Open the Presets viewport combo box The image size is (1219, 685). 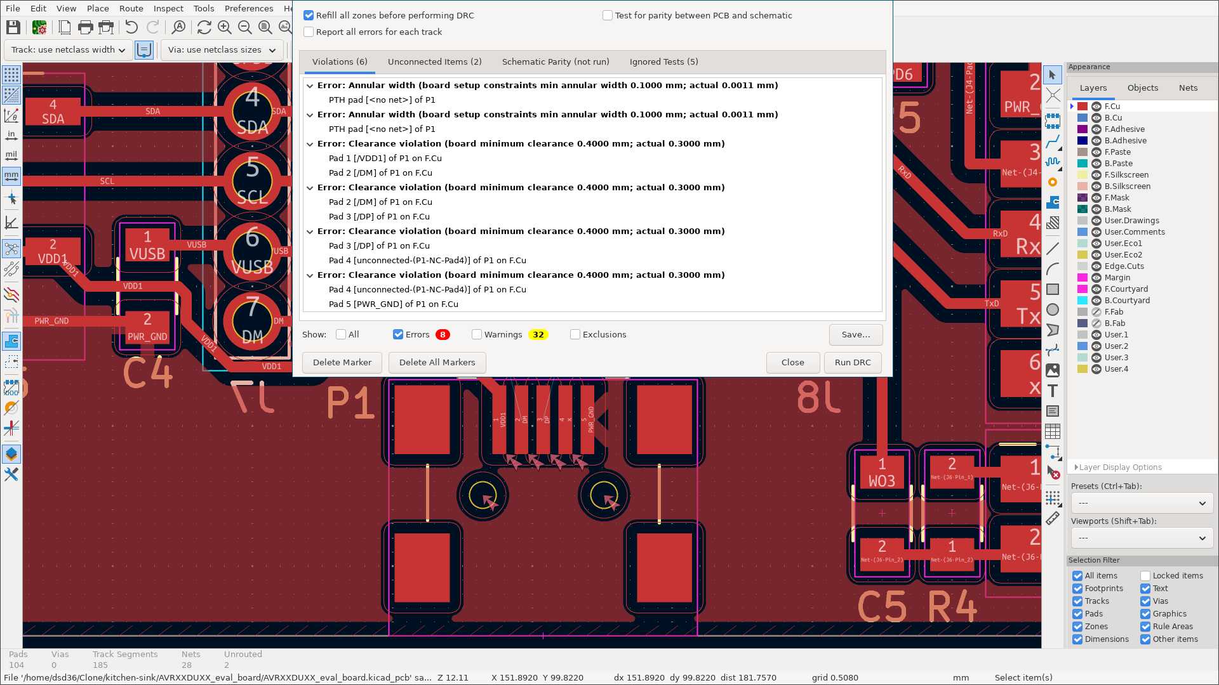coord(1141,502)
